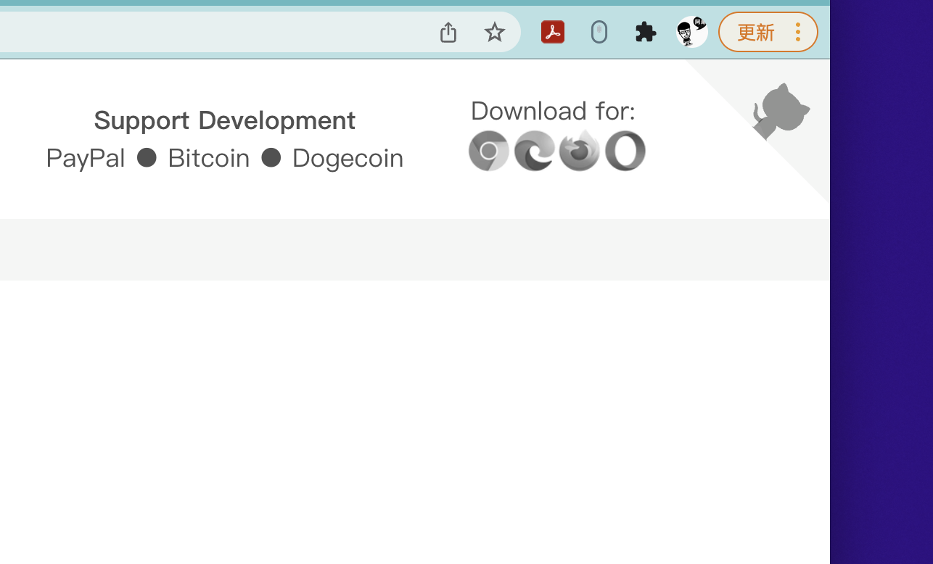Download for Microsoft Edge
Viewport: 933px width, 564px height.
(x=535, y=151)
